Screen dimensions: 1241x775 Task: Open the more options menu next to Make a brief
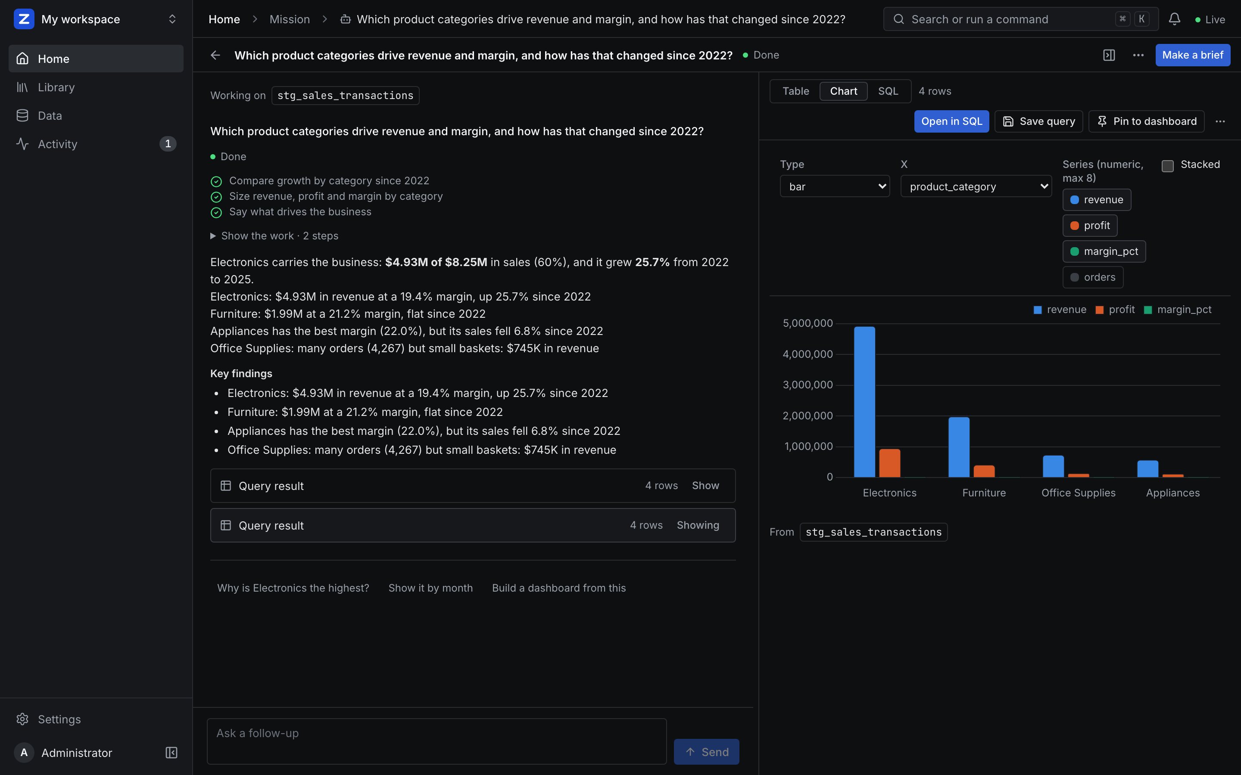[1138, 55]
